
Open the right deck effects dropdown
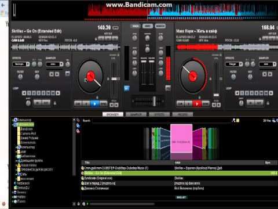(x=241, y=64)
